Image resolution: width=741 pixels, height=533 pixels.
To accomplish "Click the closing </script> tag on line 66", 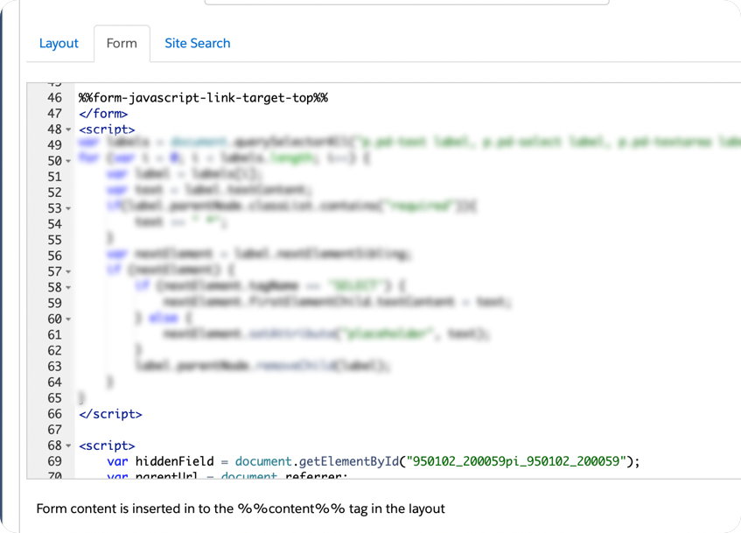I will 110,414.
